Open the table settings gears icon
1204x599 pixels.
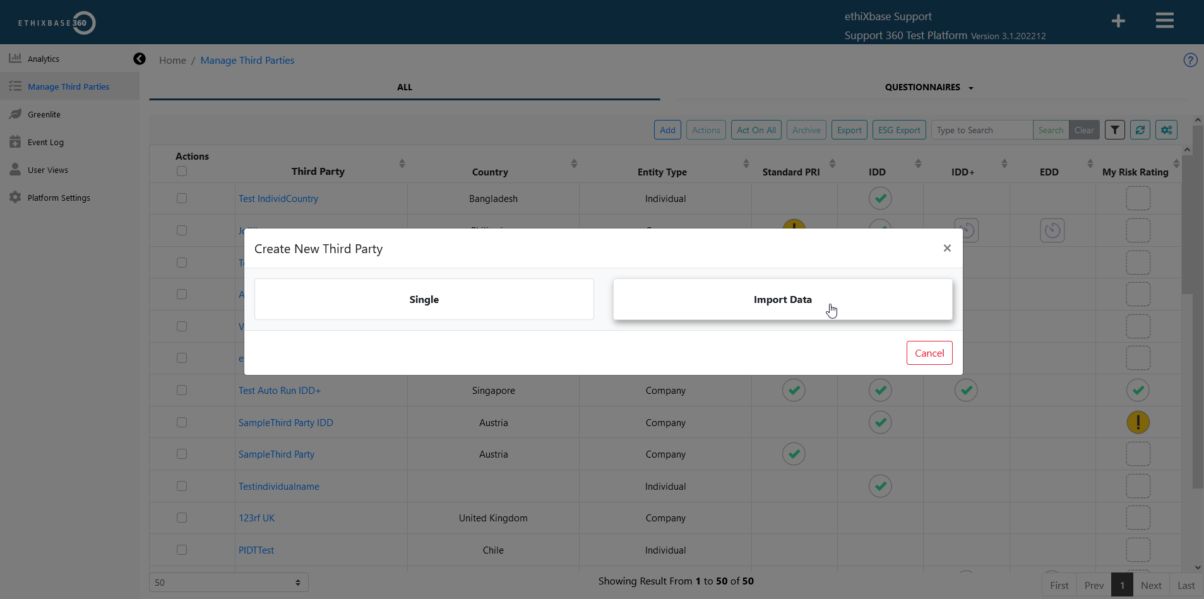click(x=1165, y=129)
